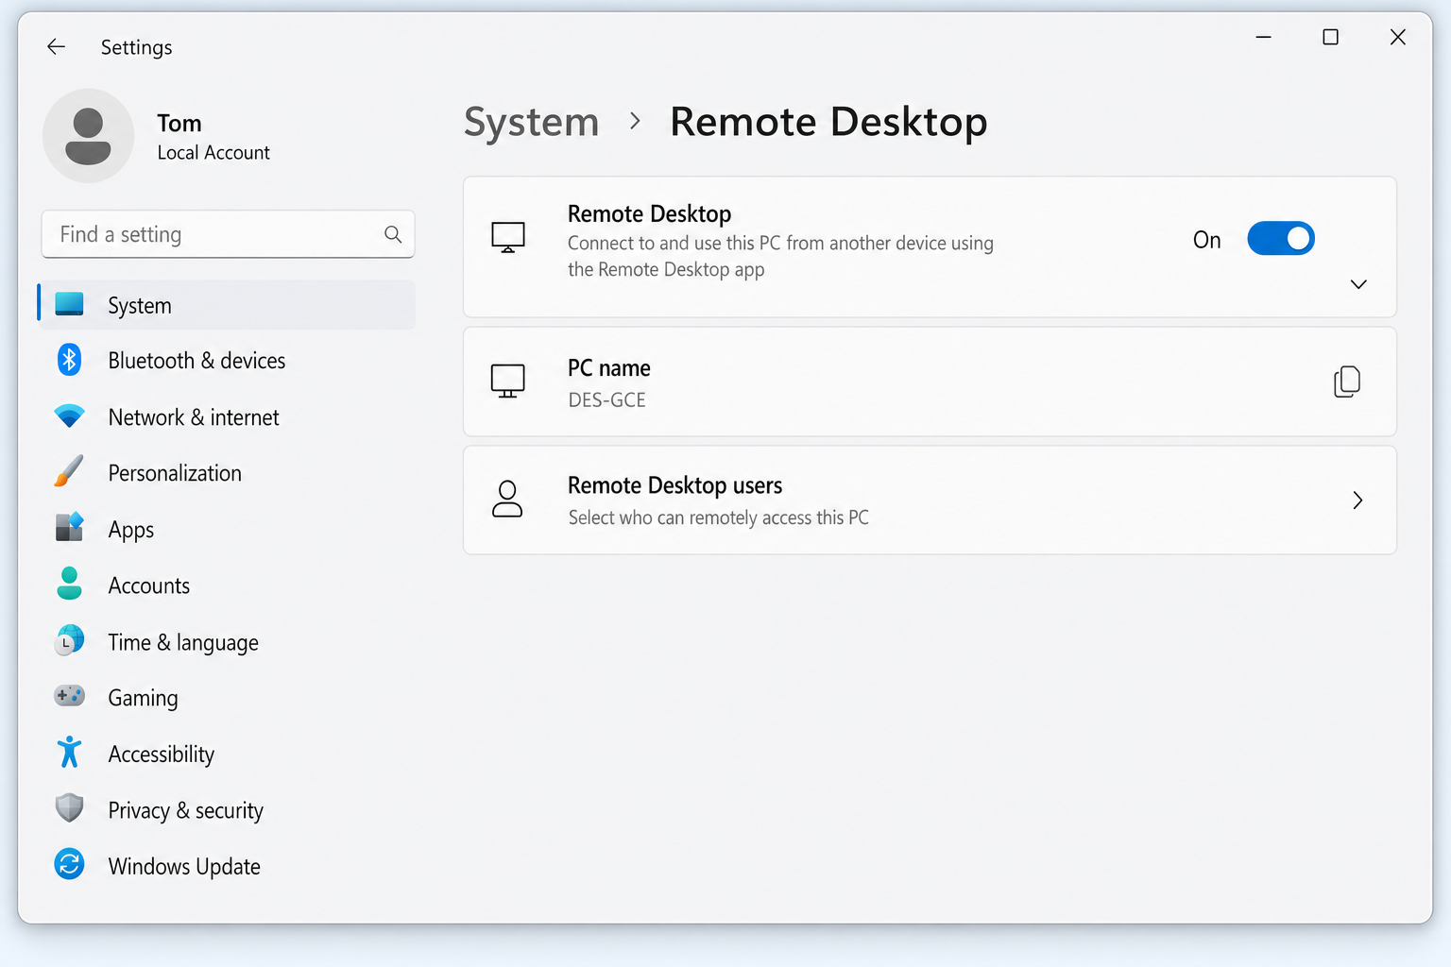The height and width of the screenshot is (967, 1451).
Task: Open Bluetooth & devices settings
Action: click(227, 361)
